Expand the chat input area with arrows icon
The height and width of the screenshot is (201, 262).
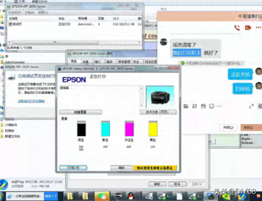[252, 106]
